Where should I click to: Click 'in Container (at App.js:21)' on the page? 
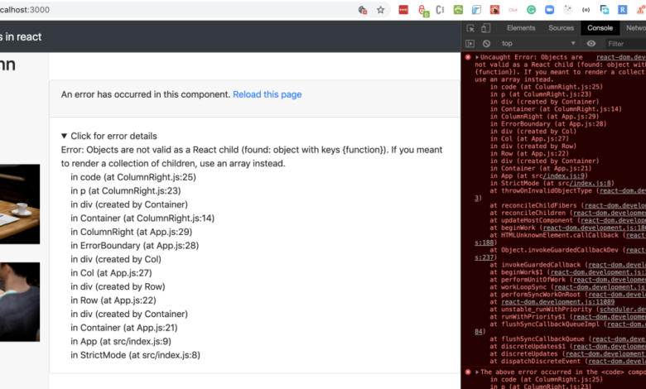[124, 328]
